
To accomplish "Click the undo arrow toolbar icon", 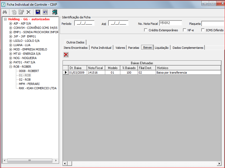I will [45, 12].
